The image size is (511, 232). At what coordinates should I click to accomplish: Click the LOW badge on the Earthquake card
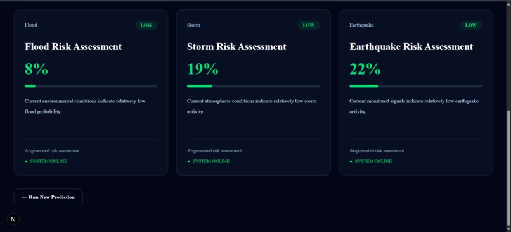(x=470, y=25)
